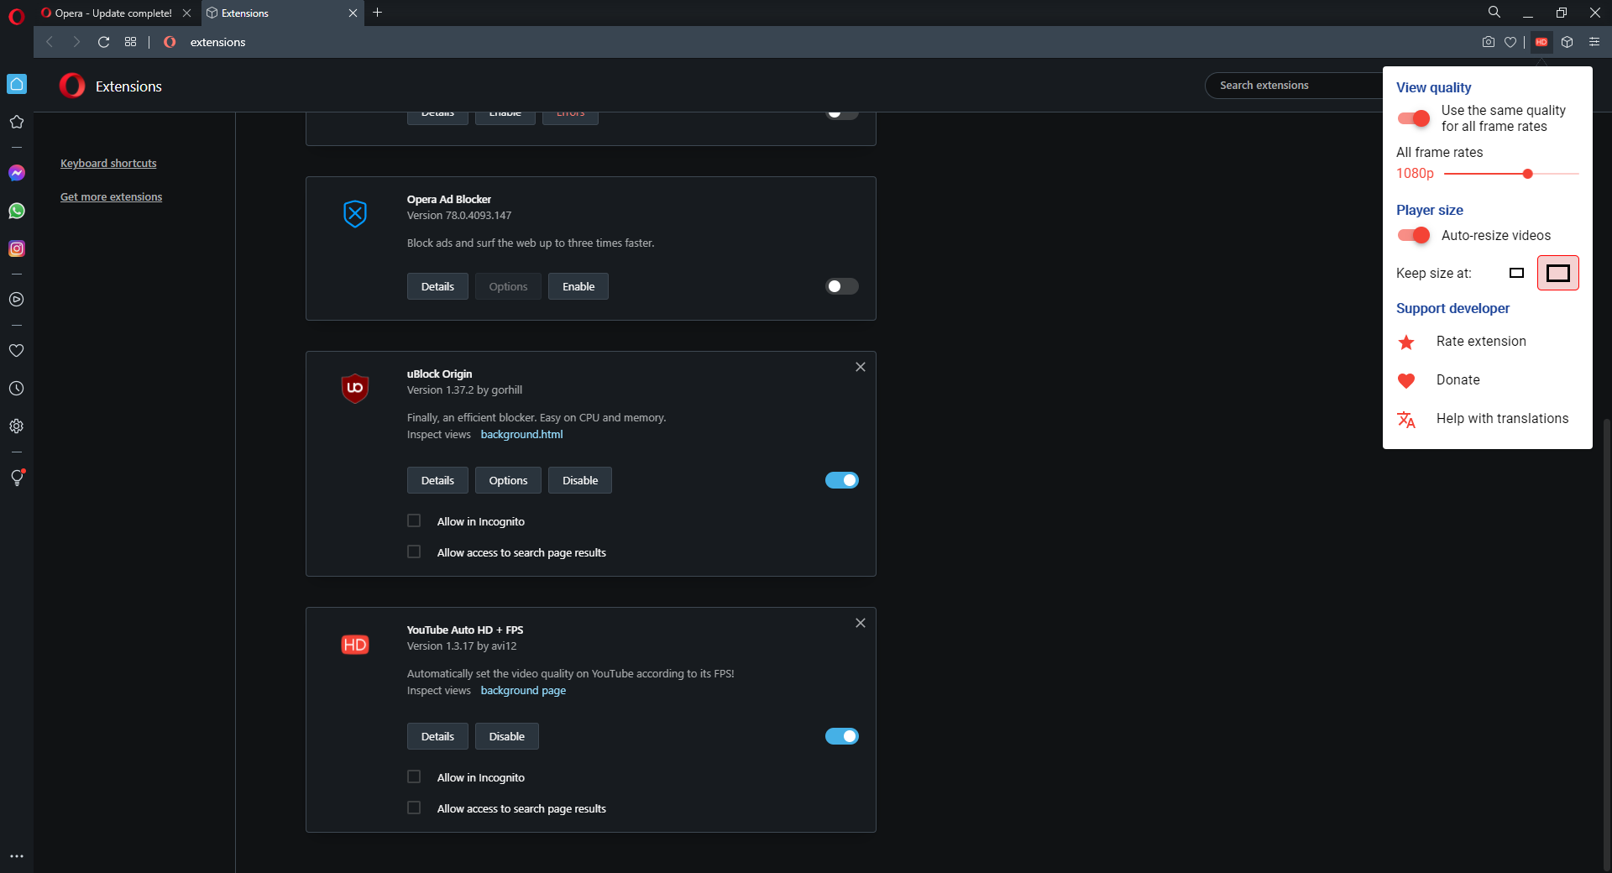
Task: Check YouTube Auto HD search page access
Action: (x=414, y=808)
